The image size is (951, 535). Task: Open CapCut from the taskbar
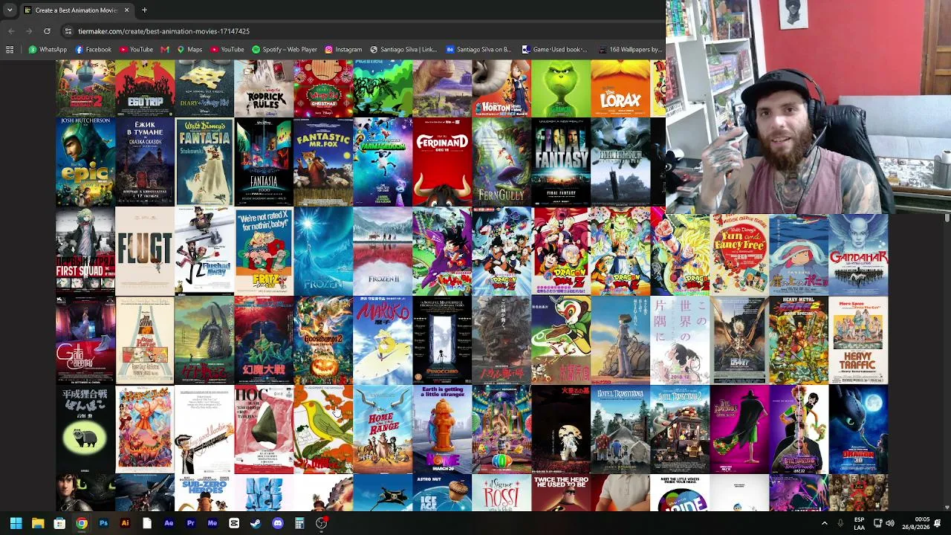pyautogui.click(x=234, y=523)
